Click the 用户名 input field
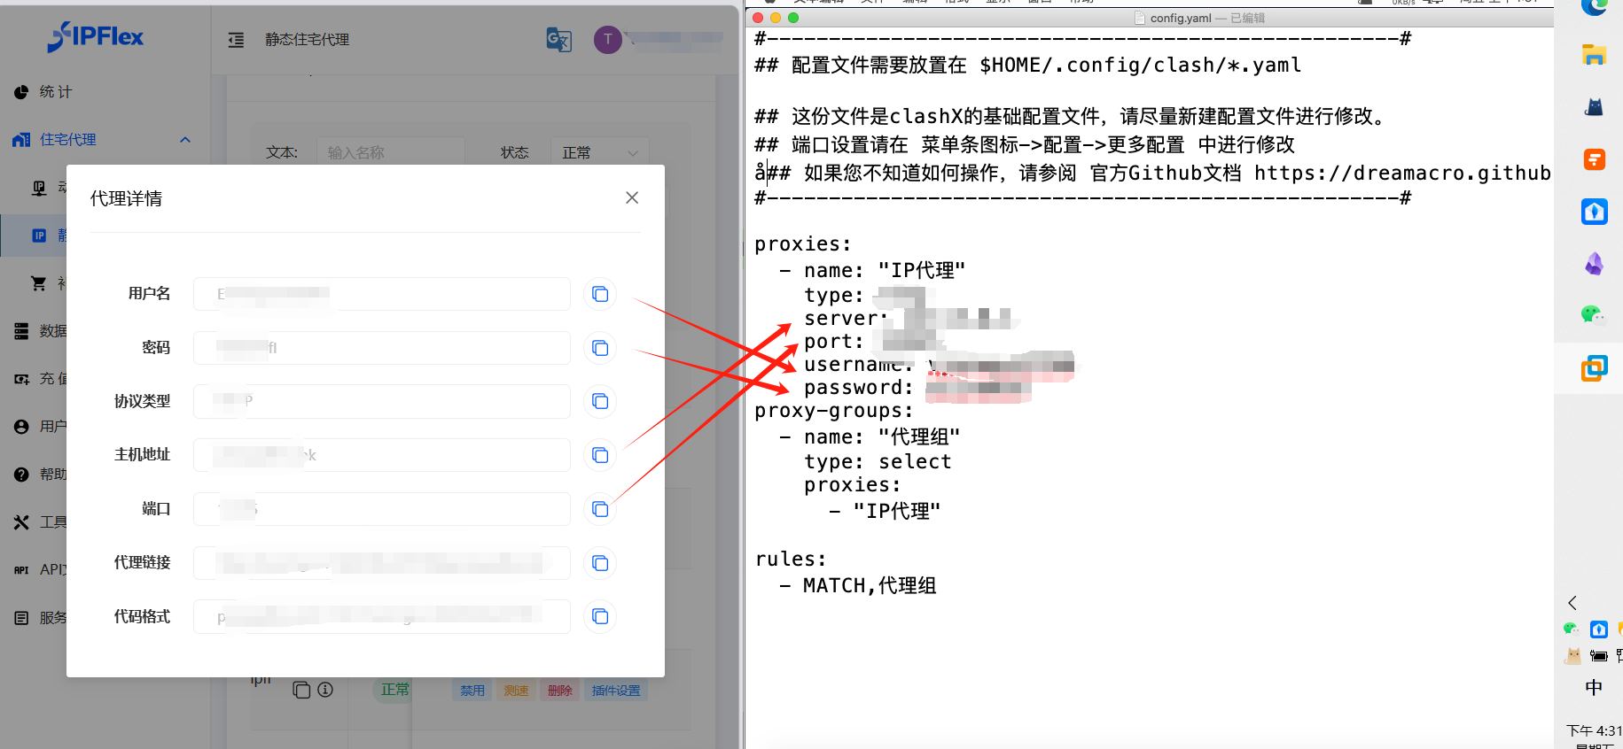The height and width of the screenshot is (749, 1623). click(x=381, y=294)
